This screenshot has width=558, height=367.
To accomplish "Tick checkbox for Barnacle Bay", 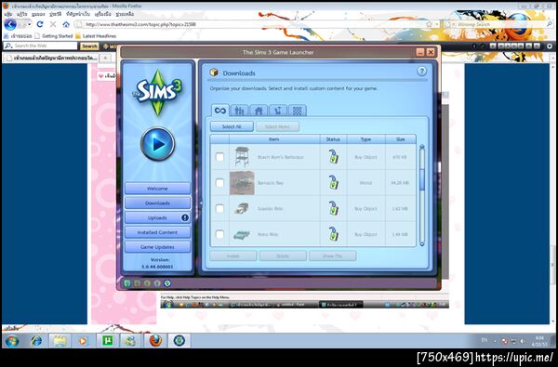I will point(219,182).
